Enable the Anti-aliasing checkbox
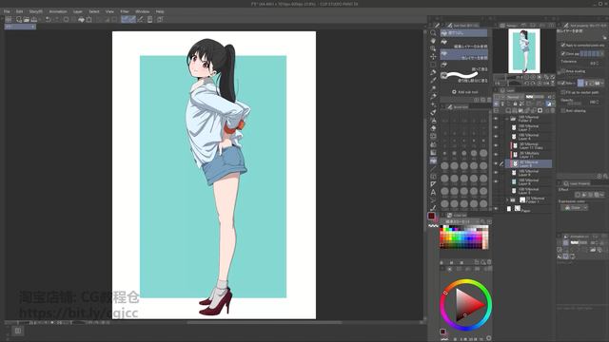 [562, 111]
